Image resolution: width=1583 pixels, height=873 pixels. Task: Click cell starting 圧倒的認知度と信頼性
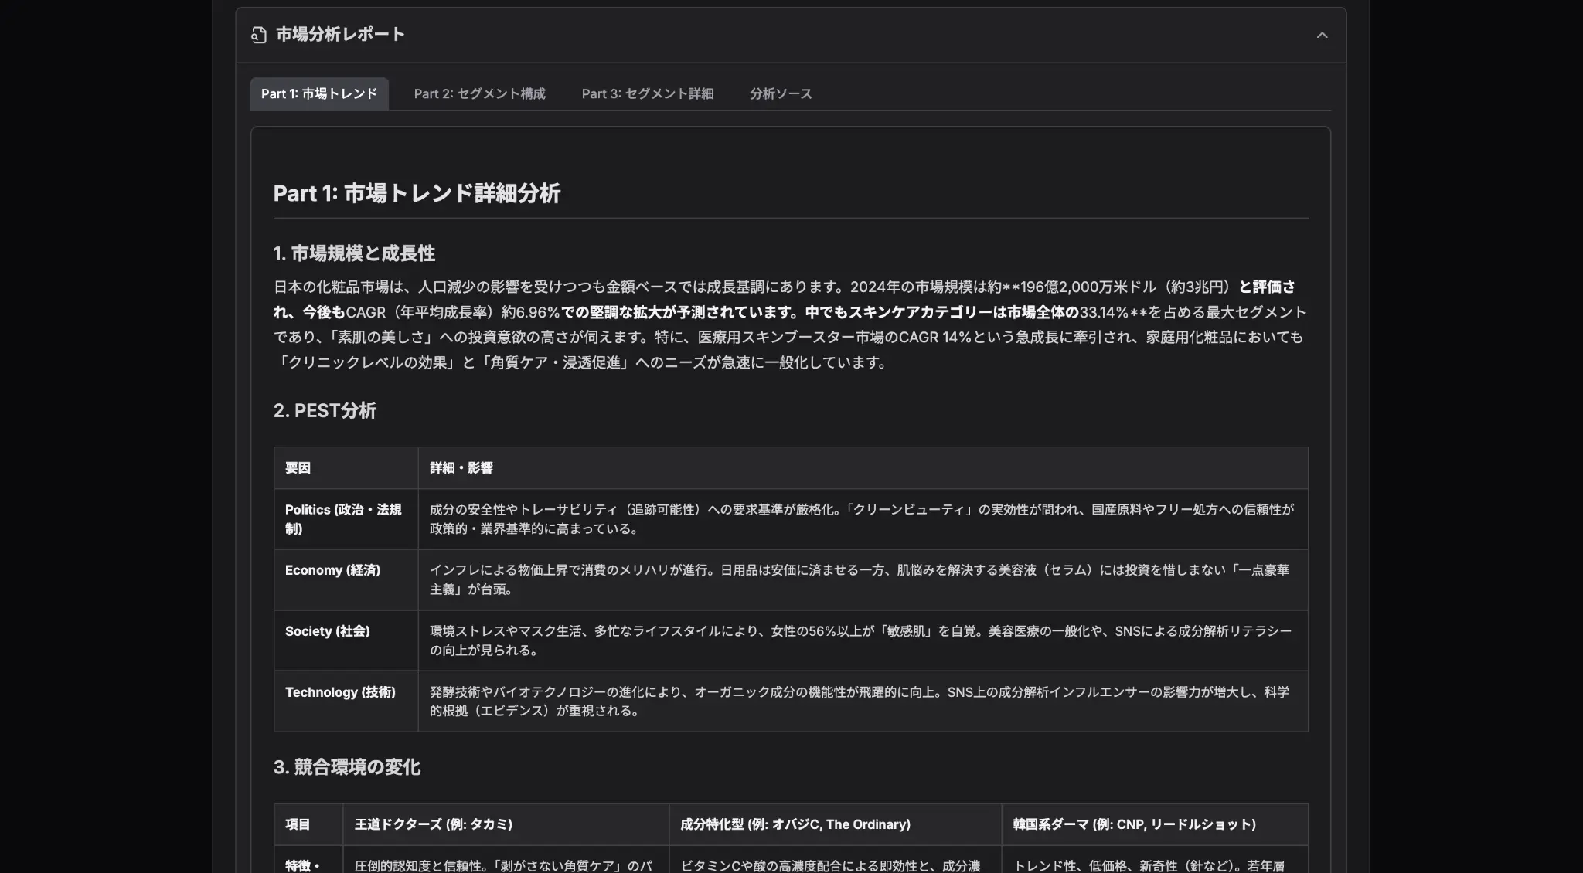tap(506, 860)
